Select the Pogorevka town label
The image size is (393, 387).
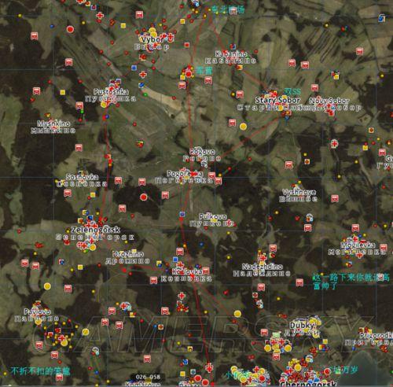click(x=185, y=174)
